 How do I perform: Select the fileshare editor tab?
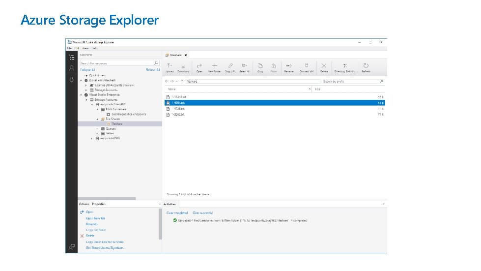[176, 55]
